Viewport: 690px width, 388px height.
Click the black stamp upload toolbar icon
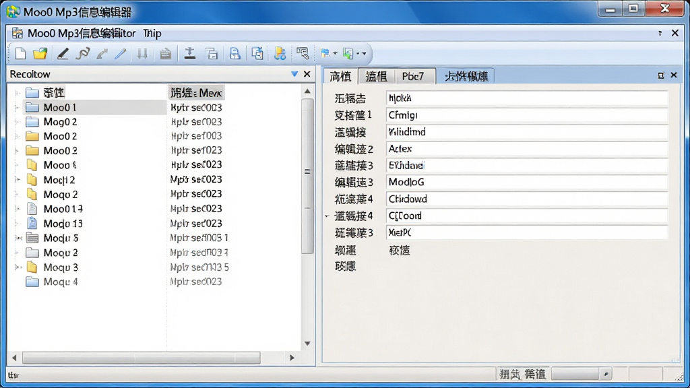click(189, 54)
